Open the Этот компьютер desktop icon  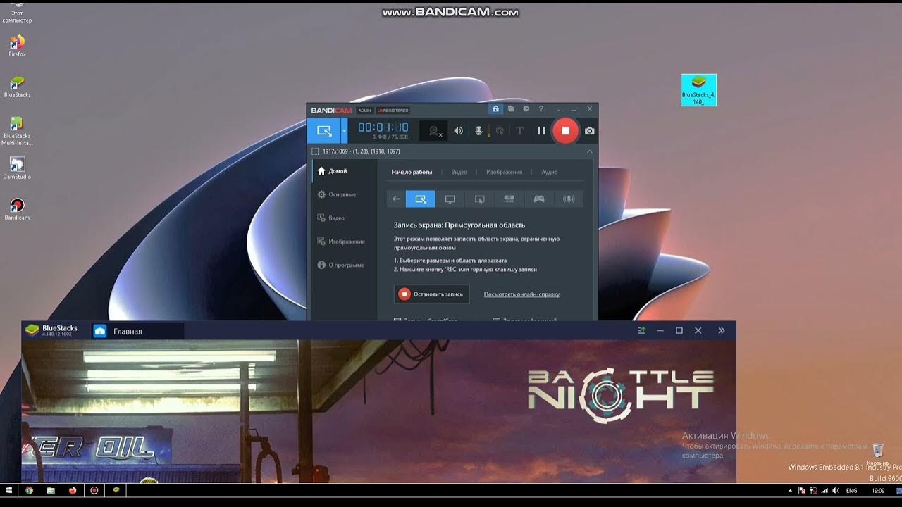[x=17, y=12]
